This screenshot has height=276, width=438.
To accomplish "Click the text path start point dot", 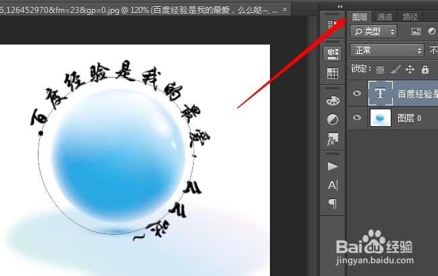I will pyautogui.click(x=40, y=133).
